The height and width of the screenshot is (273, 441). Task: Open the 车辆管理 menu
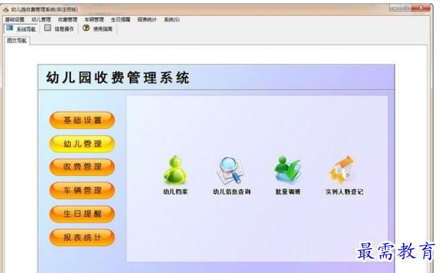94,19
